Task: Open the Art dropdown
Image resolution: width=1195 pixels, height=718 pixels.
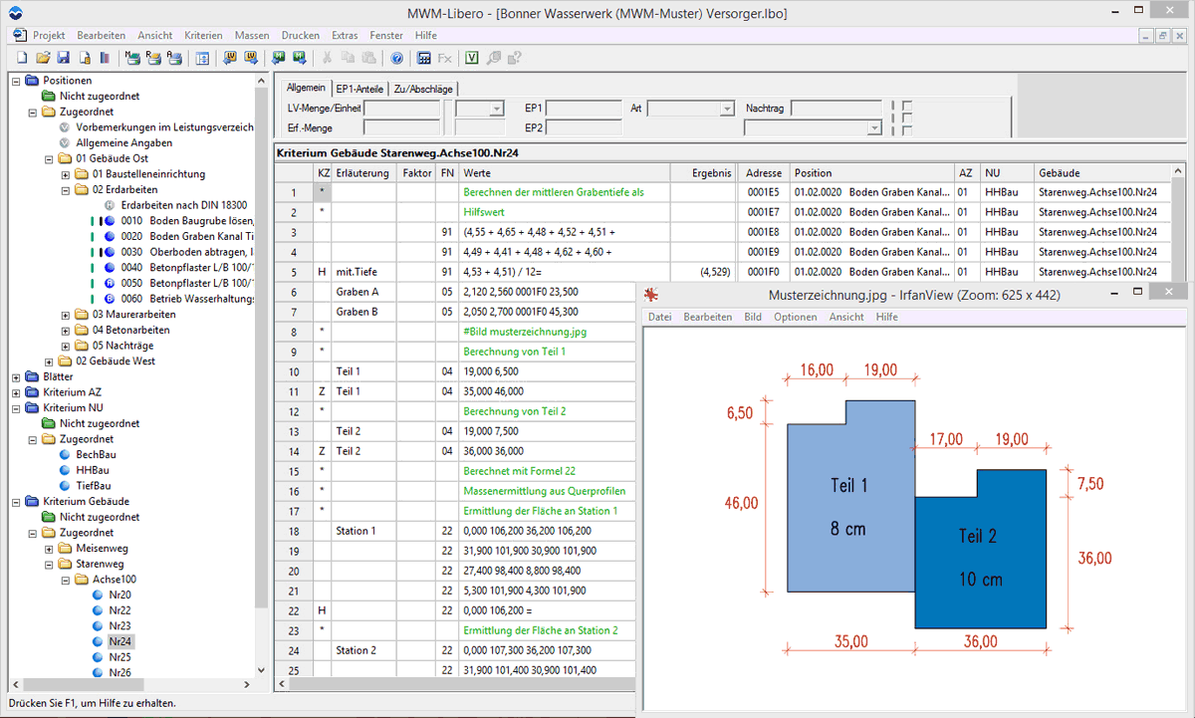Action: [x=727, y=108]
